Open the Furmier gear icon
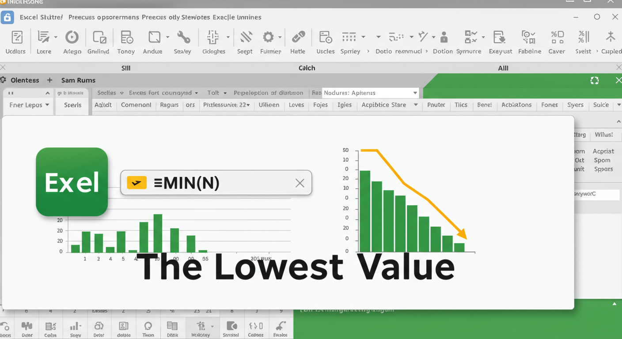 click(x=268, y=37)
